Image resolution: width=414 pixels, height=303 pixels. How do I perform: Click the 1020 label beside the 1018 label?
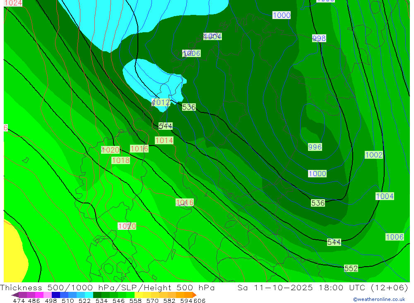pos(111,150)
